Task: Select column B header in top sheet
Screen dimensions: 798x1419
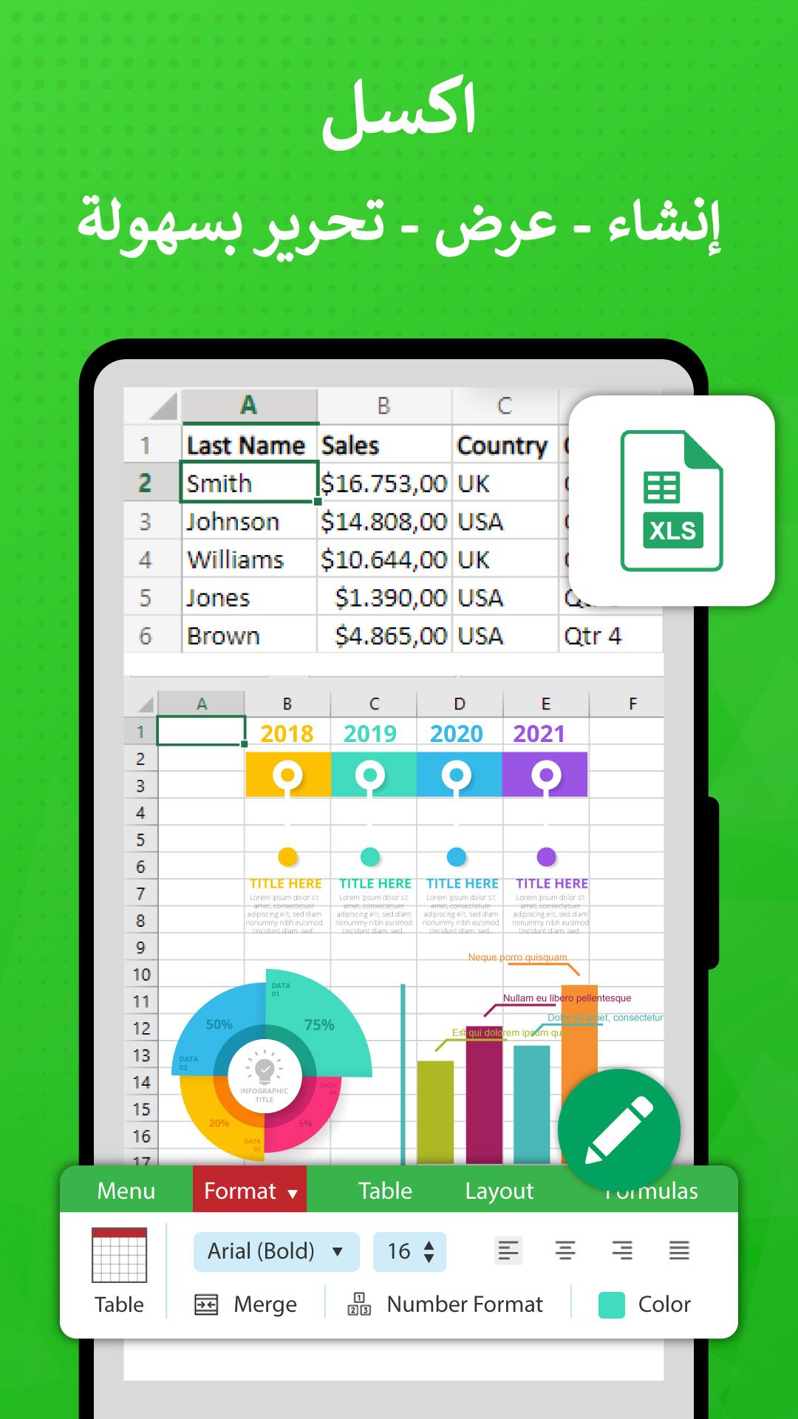Action: click(384, 406)
